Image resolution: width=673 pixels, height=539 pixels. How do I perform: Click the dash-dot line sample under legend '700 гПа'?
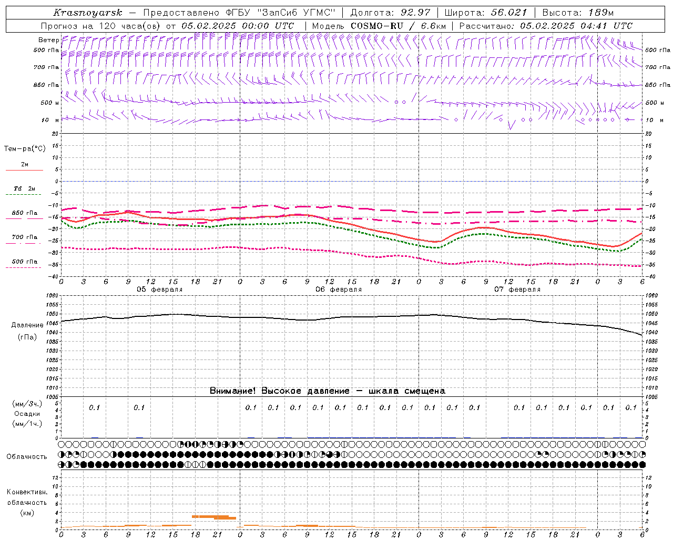click(x=23, y=243)
